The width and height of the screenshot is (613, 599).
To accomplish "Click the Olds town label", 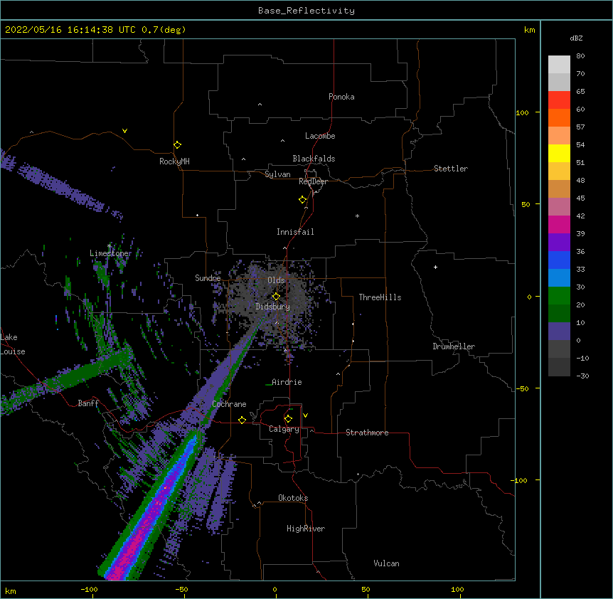I will 276,280.
